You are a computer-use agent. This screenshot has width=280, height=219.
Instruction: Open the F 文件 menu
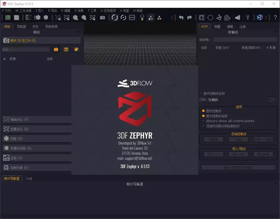point(7,11)
